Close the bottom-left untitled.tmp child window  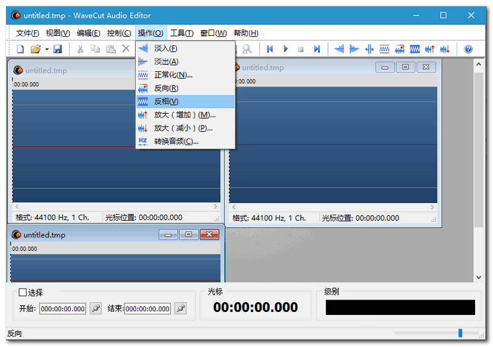point(210,234)
